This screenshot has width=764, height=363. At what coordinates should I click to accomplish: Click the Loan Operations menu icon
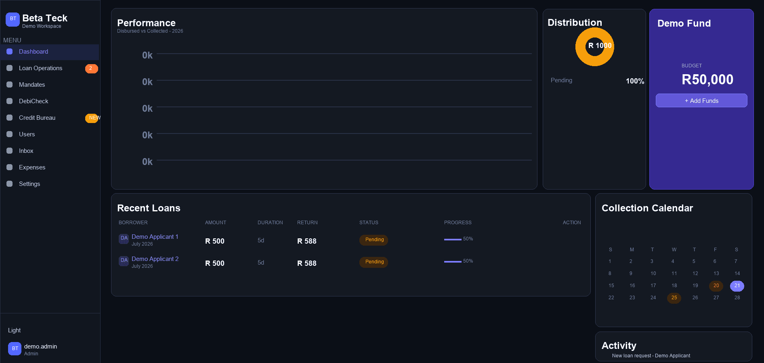click(10, 68)
